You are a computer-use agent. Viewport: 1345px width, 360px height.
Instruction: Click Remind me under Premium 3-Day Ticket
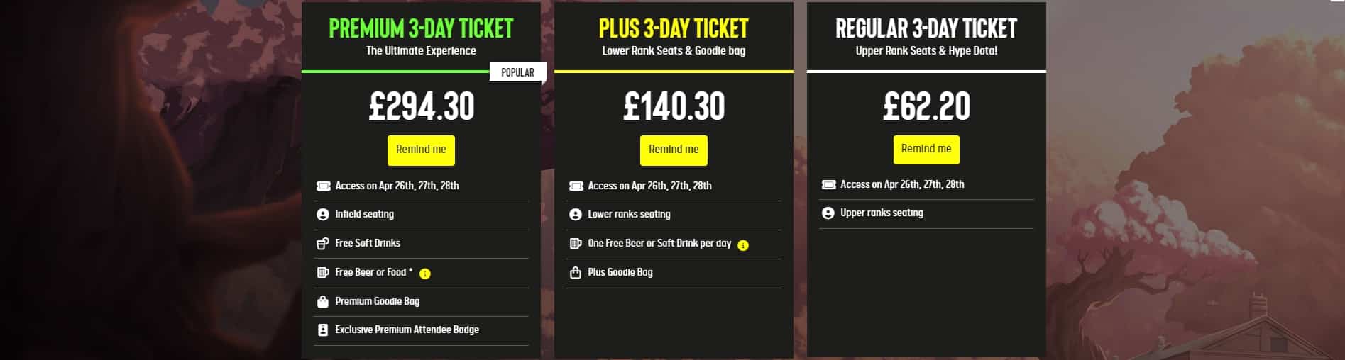421,150
